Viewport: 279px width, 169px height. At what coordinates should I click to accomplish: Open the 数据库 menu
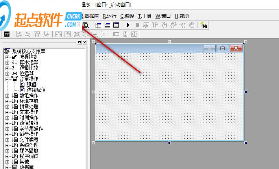pyautogui.click(x=90, y=16)
